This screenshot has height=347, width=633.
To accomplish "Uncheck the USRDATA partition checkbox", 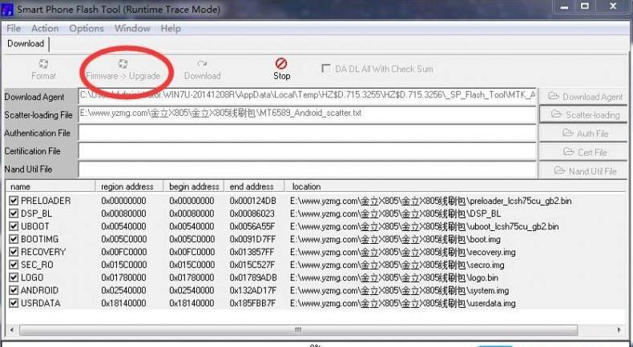I will tap(14, 303).
